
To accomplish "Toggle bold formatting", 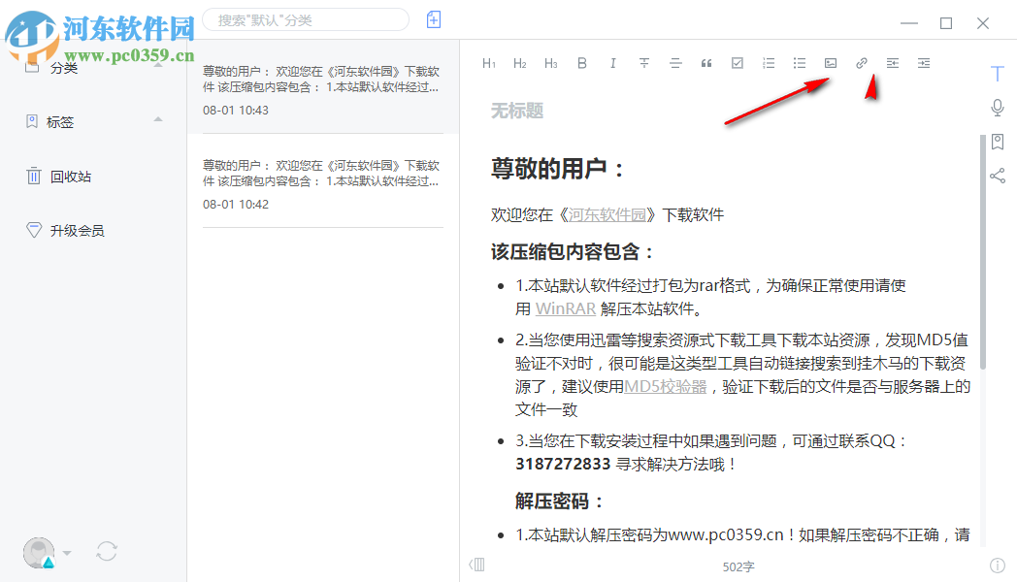I will click(582, 63).
